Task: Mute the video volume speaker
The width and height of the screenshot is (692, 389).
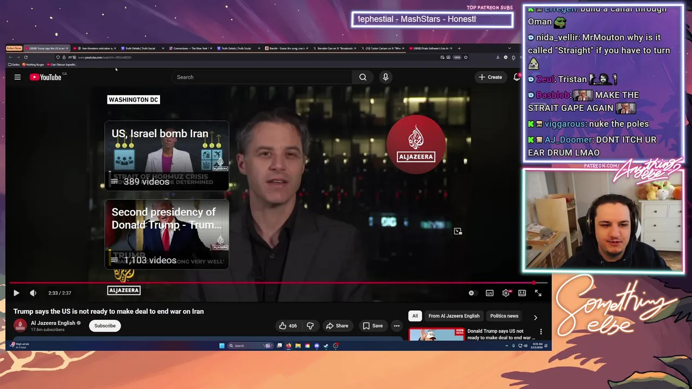Action: tap(33, 293)
